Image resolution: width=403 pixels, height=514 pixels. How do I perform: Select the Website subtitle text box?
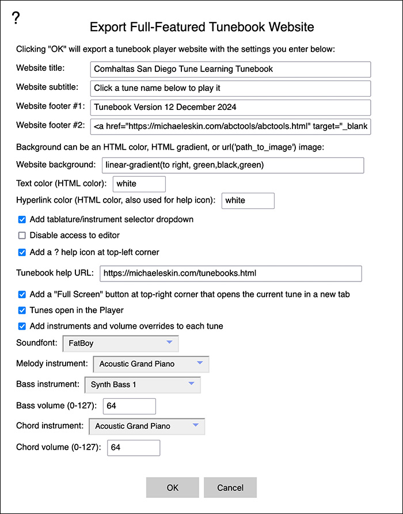tap(230, 89)
